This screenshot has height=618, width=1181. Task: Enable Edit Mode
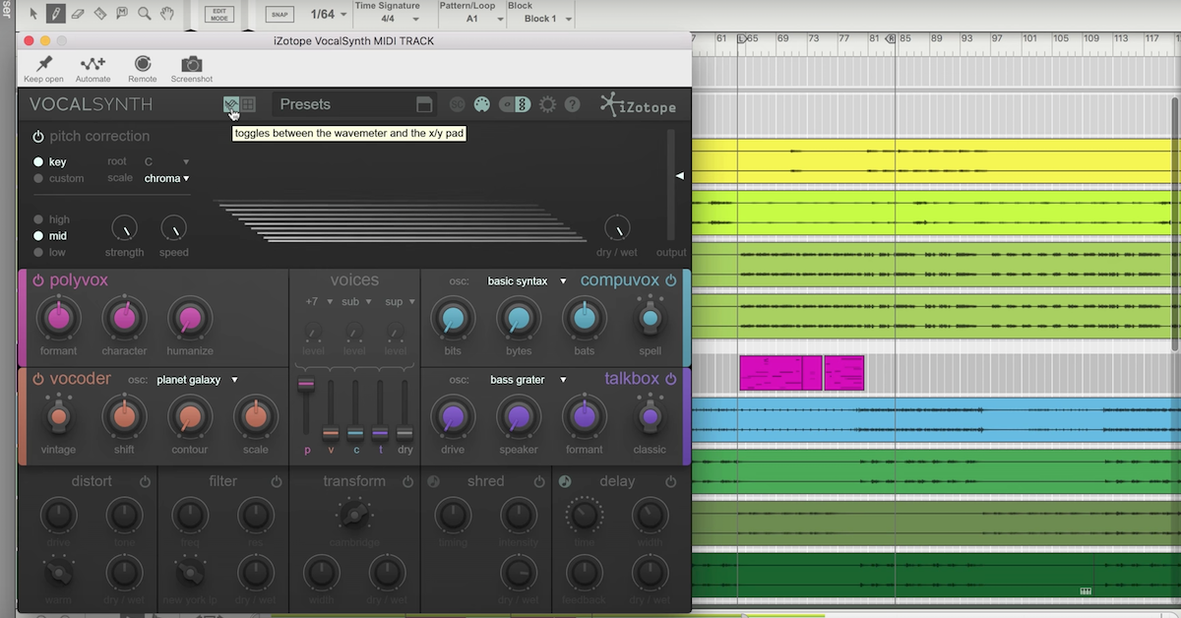[x=218, y=14]
